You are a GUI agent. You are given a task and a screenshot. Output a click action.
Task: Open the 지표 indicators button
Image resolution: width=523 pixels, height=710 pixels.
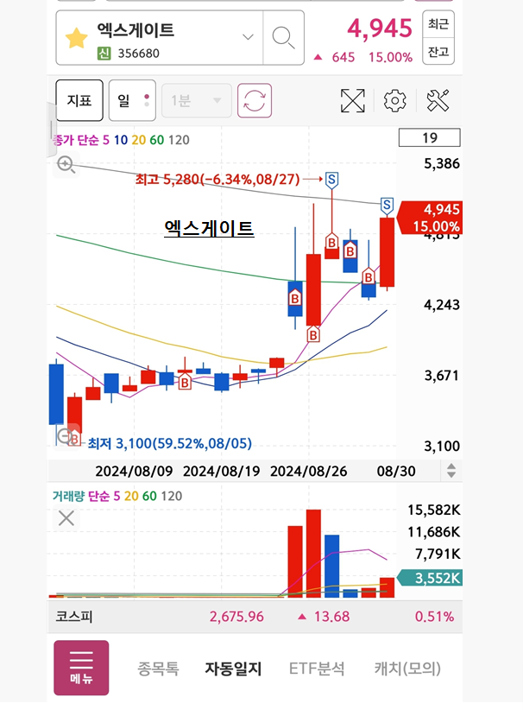[79, 100]
